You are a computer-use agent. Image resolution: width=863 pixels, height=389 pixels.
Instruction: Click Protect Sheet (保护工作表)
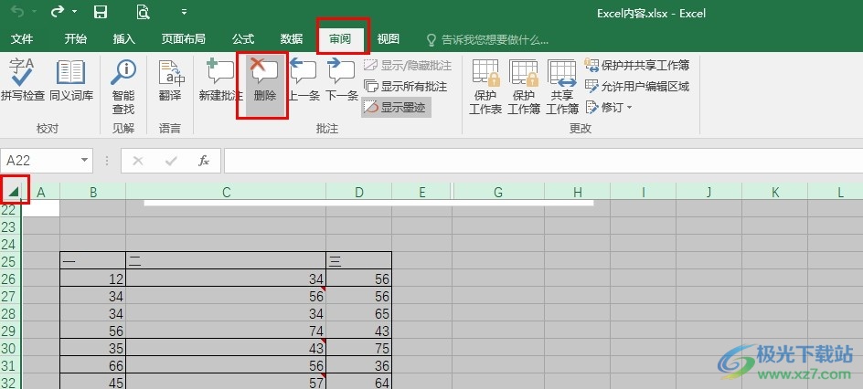[x=485, y=87]
